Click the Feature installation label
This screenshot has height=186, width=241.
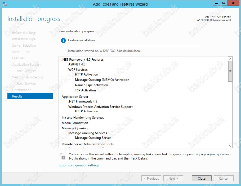[81, 40]
